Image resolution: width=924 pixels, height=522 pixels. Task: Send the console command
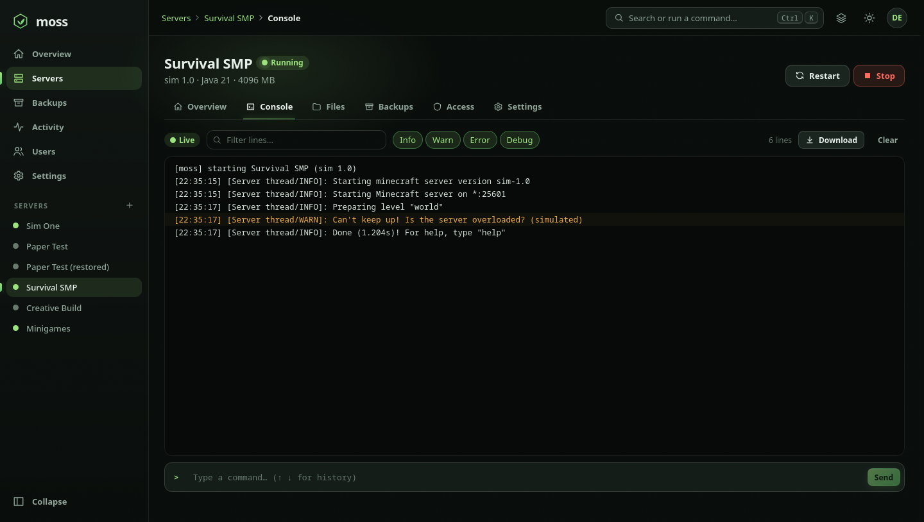point(884,477)
